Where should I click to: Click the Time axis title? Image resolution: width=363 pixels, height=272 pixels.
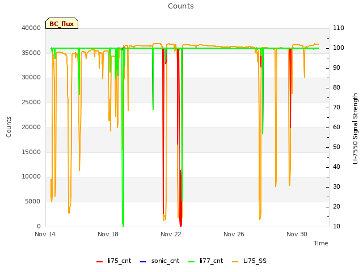(321, 243)
